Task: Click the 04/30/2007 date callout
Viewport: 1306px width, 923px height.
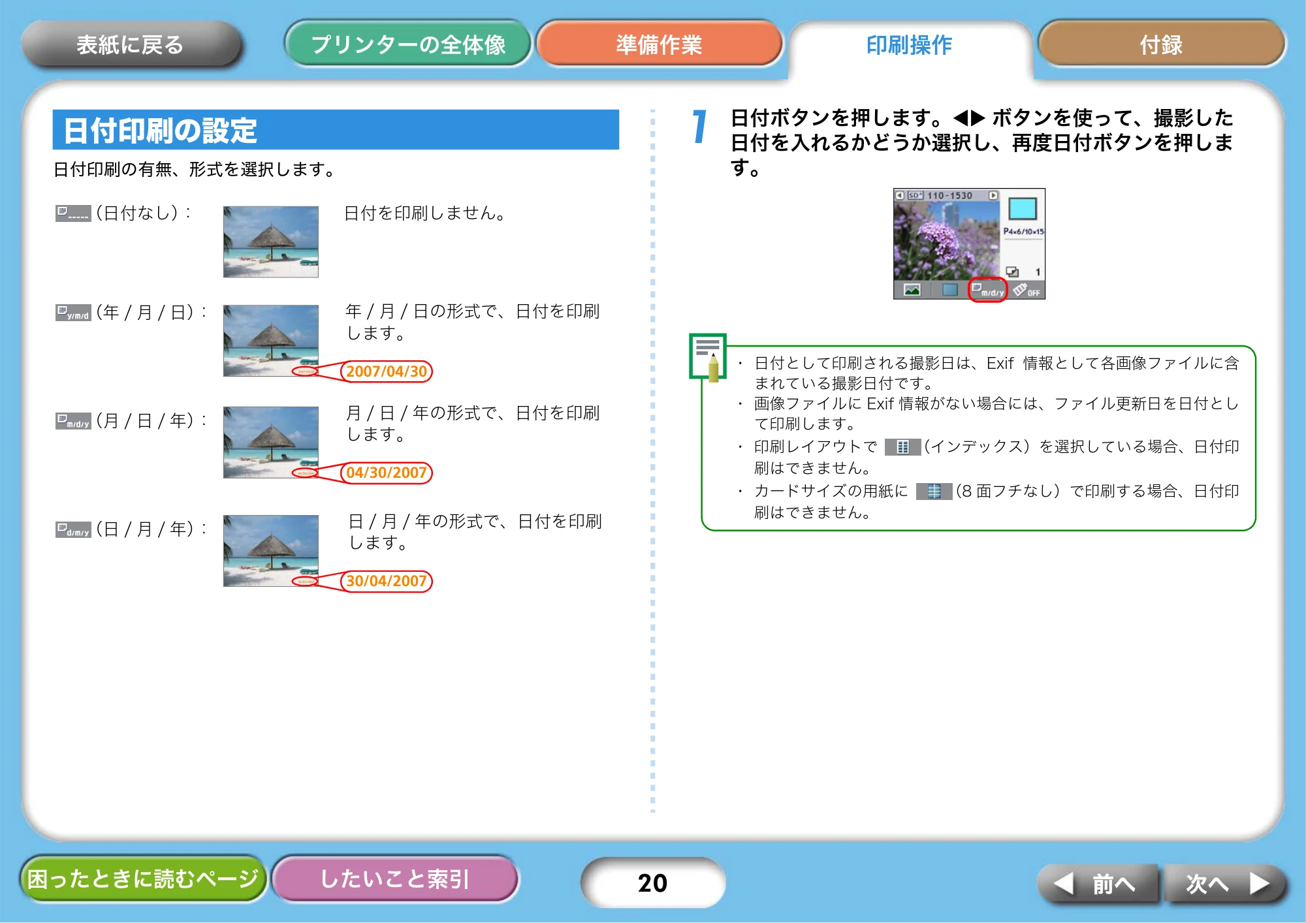Action: [387, 473]
